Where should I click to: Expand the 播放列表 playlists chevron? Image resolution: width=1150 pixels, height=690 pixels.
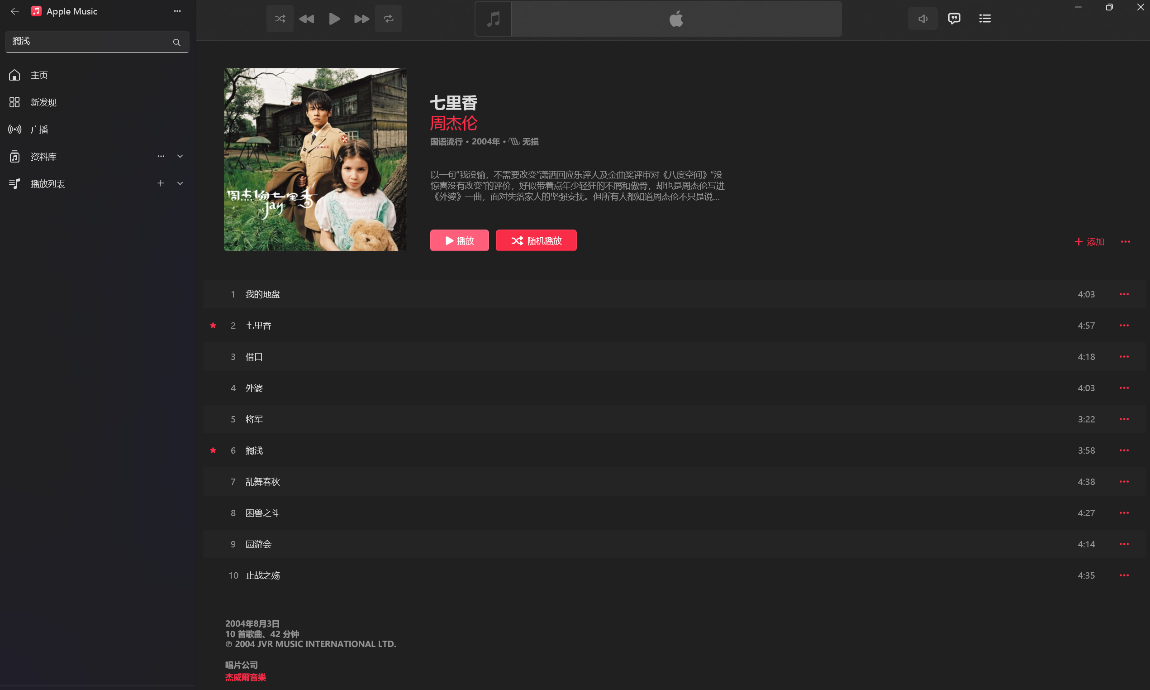[180, 183]
